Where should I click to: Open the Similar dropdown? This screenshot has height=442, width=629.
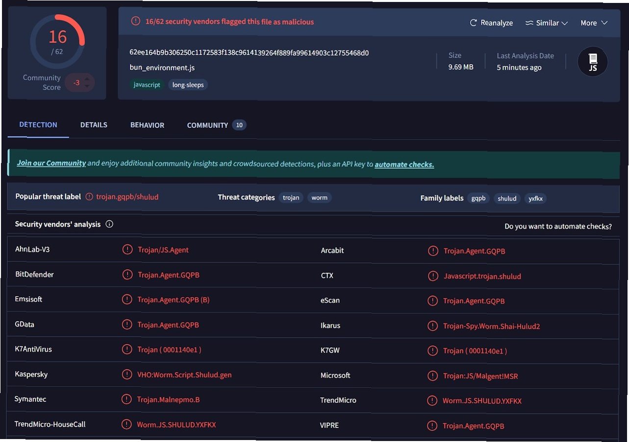[546, 23]
